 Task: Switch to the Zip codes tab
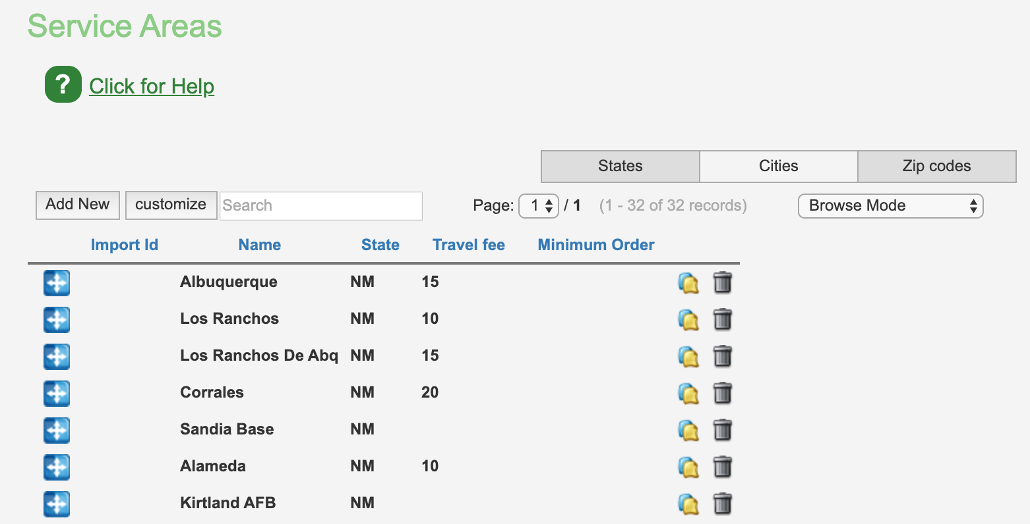[x=936, y=166]
